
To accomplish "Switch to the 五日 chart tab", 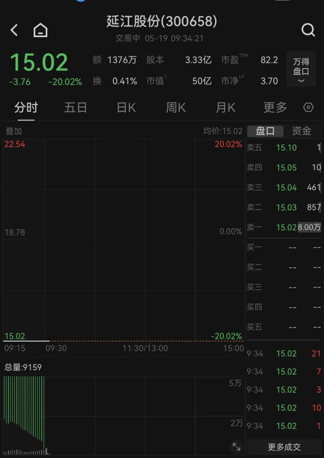I will click(76, 107).
